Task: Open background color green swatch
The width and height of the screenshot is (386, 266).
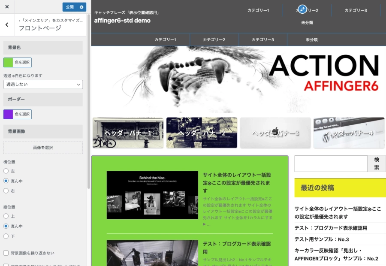Action: point(8,62)
